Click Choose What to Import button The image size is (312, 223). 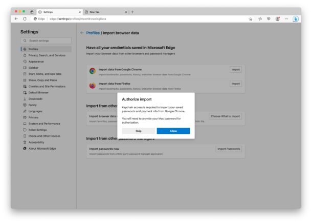225,116
